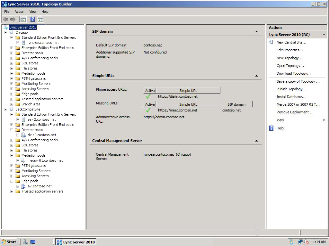Collapse the Simple URLs section
The image size is (329, 246).
point(256,76)
